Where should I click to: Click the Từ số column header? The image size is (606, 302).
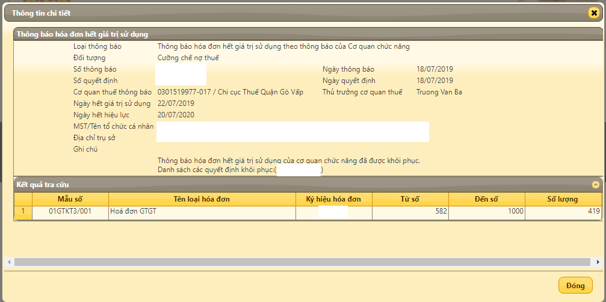[410, 199]
